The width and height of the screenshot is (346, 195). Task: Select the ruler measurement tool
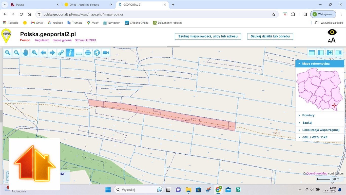[79, 53]
